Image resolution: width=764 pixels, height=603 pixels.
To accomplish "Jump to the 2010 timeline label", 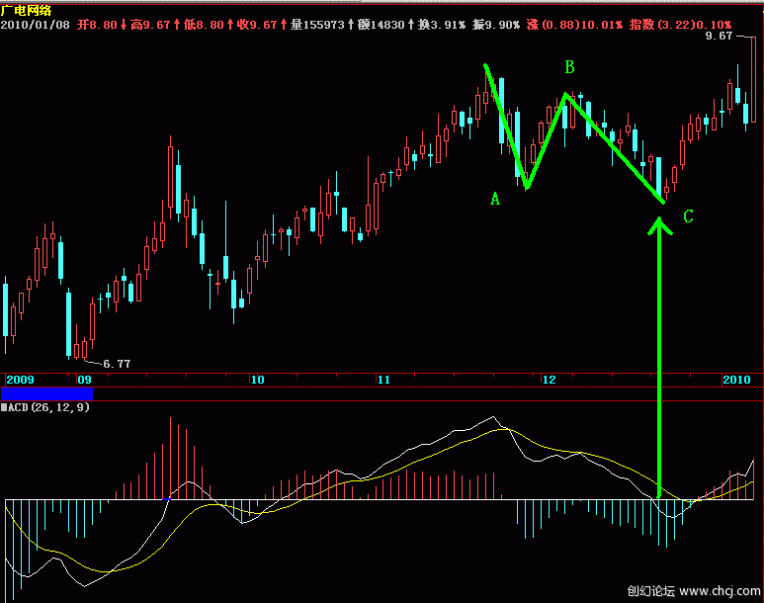I will pyautogui.click(x=736, y=379).
